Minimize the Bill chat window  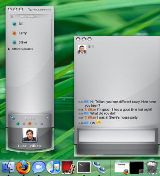click(84, 39)
